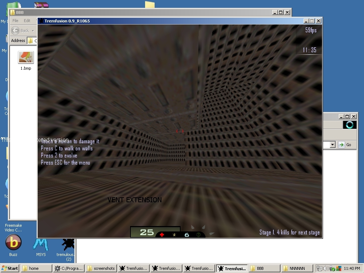Click the spinning browser logo throbber
364x273 pixels.
pyautogui.click(x=349, y=125)
